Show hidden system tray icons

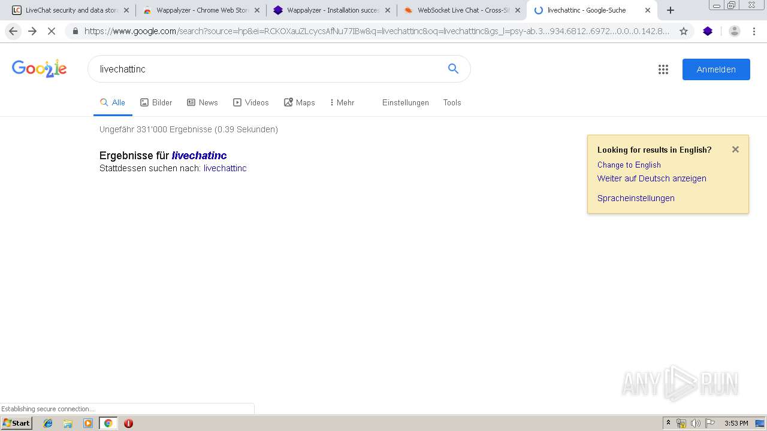pos(669,423)
